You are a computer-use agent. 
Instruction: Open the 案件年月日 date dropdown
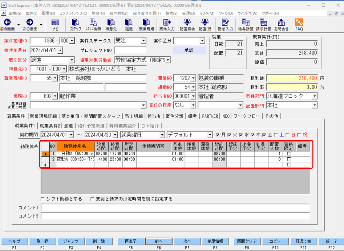point(60,50)
